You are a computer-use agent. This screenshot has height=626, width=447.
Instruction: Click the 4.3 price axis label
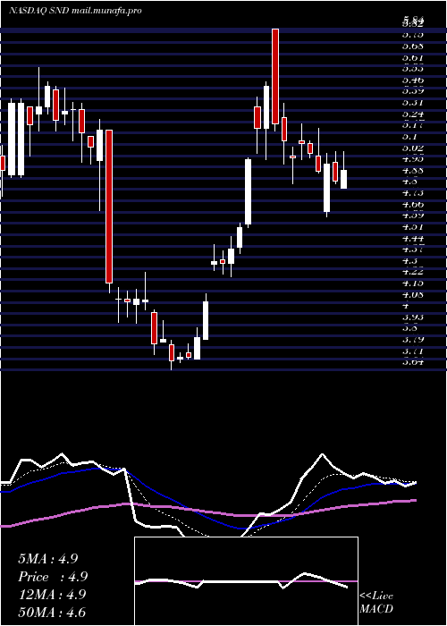pos(410,261)
